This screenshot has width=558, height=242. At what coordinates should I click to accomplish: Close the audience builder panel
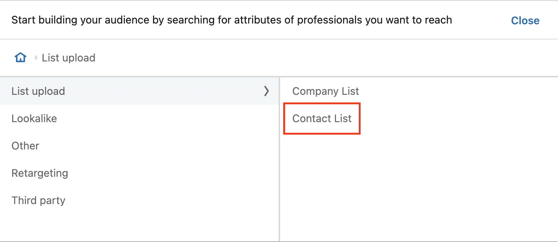click(525, 20)
